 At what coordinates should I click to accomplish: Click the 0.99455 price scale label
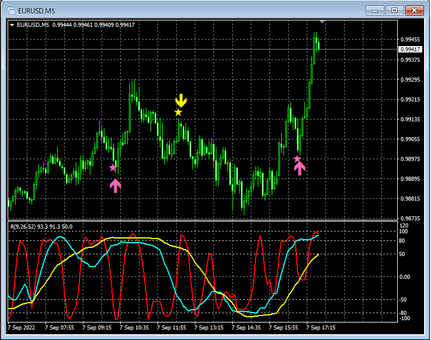410,40
